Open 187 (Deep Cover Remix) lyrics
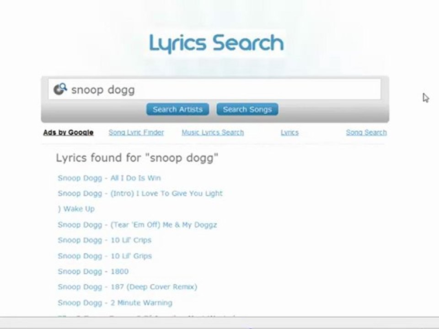The height and width of the screenshot is (329, 439). pos(128,287)
